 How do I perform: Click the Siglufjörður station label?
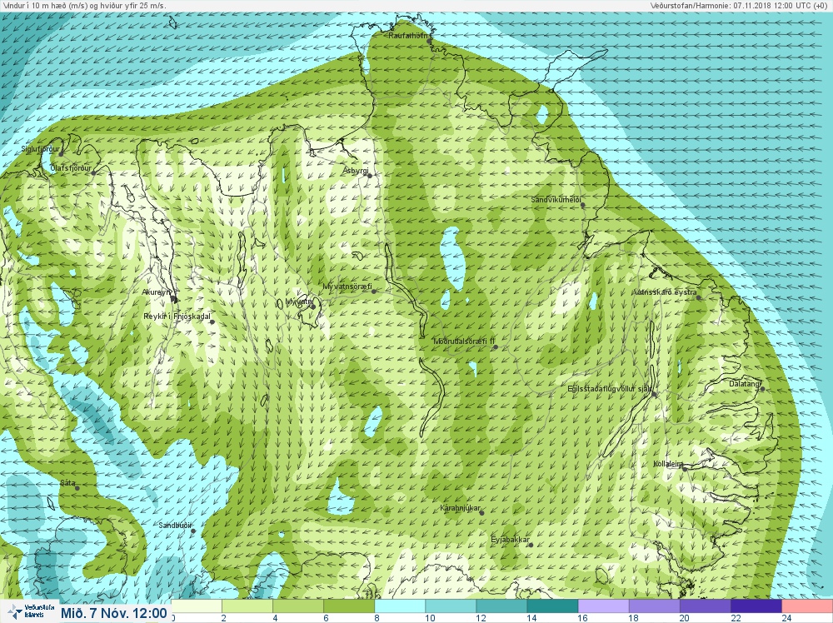coord(40,149)
